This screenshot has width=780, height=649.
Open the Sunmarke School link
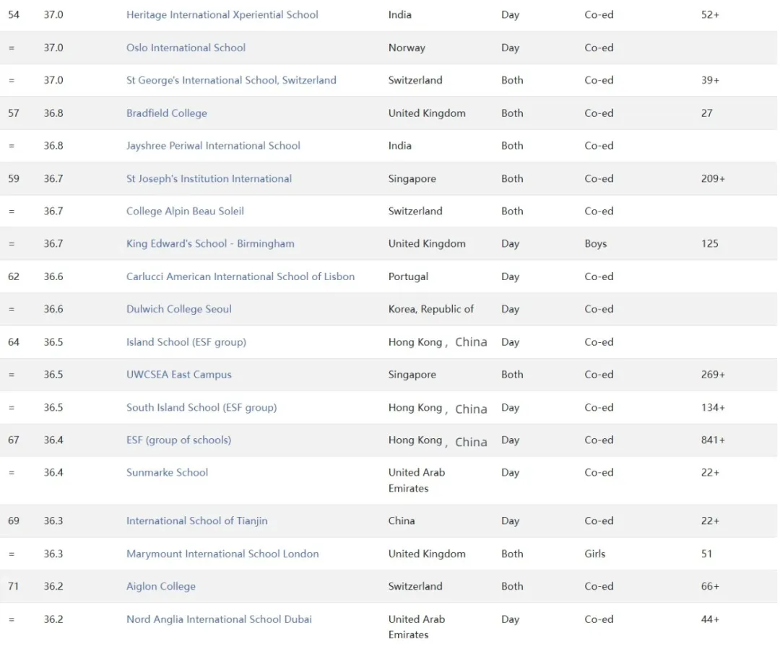coord(167,473)
